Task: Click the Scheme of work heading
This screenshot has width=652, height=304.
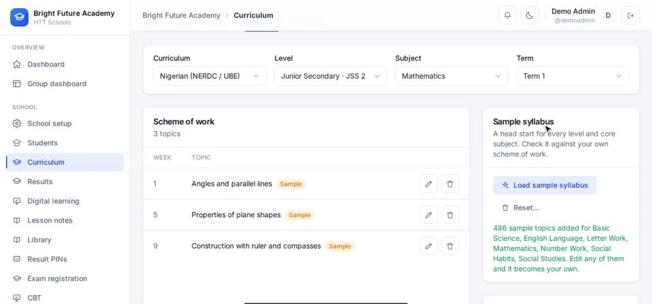Action: [x=184, y=121]
